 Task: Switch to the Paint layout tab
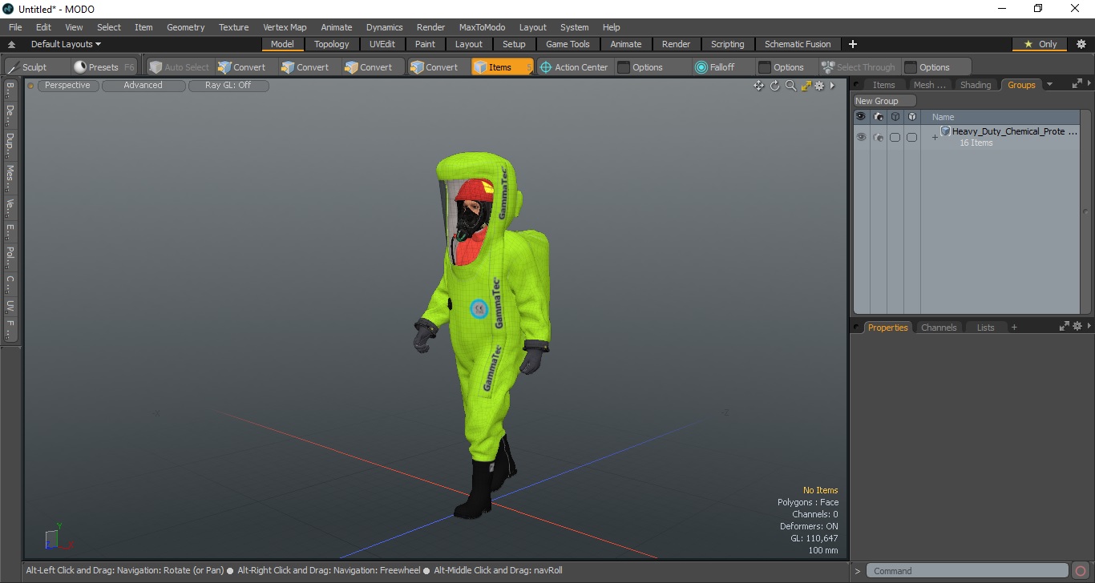425,44
